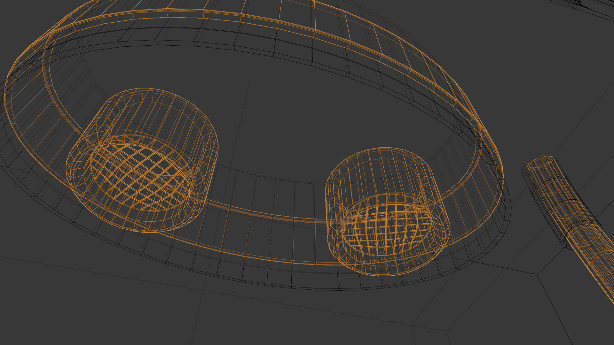Pick the large orange elliptical ring outline
Image resolution: width=614 pixels, height=345 pixels.
coord(253,131)
